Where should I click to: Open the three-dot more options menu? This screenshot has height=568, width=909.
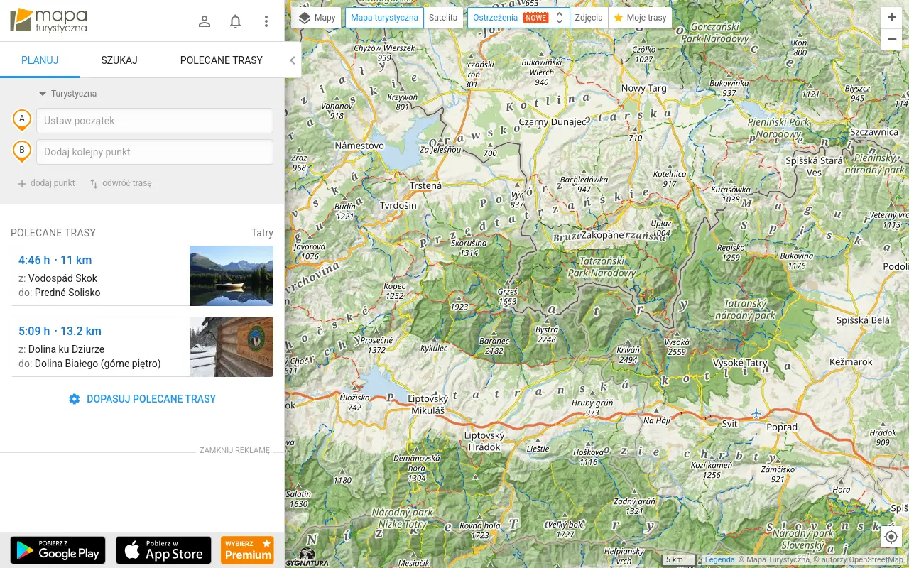(x=266, y=21)
